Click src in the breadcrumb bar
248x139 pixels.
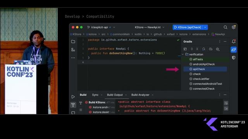pyautogui.click(x=103, y=34)
